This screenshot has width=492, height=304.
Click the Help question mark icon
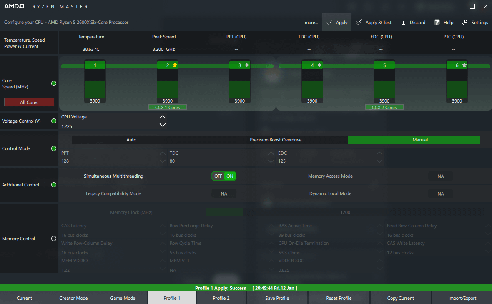click(437, 22)
